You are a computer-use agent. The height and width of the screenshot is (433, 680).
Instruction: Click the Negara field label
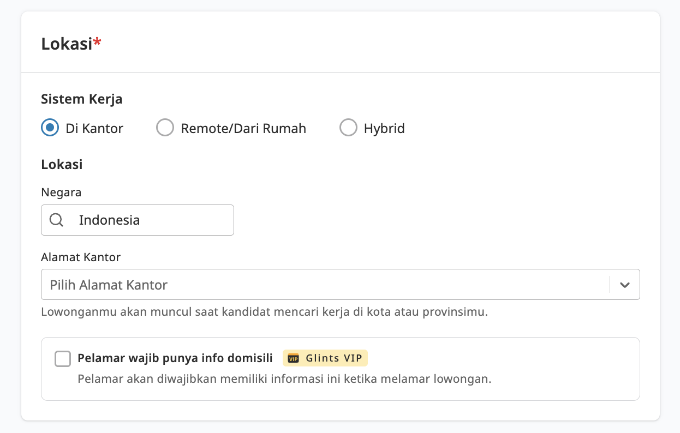61,192
